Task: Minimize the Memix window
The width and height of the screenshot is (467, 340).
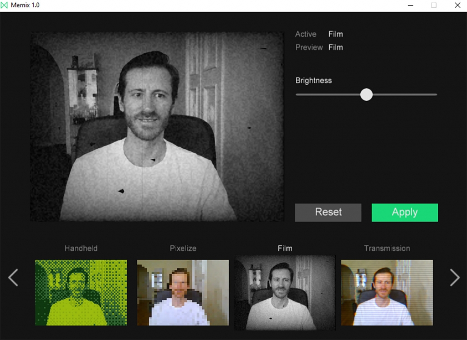Action: [410, 5]
